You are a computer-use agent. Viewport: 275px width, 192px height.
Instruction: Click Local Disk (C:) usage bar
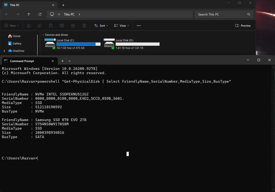[x=79, y=44]
